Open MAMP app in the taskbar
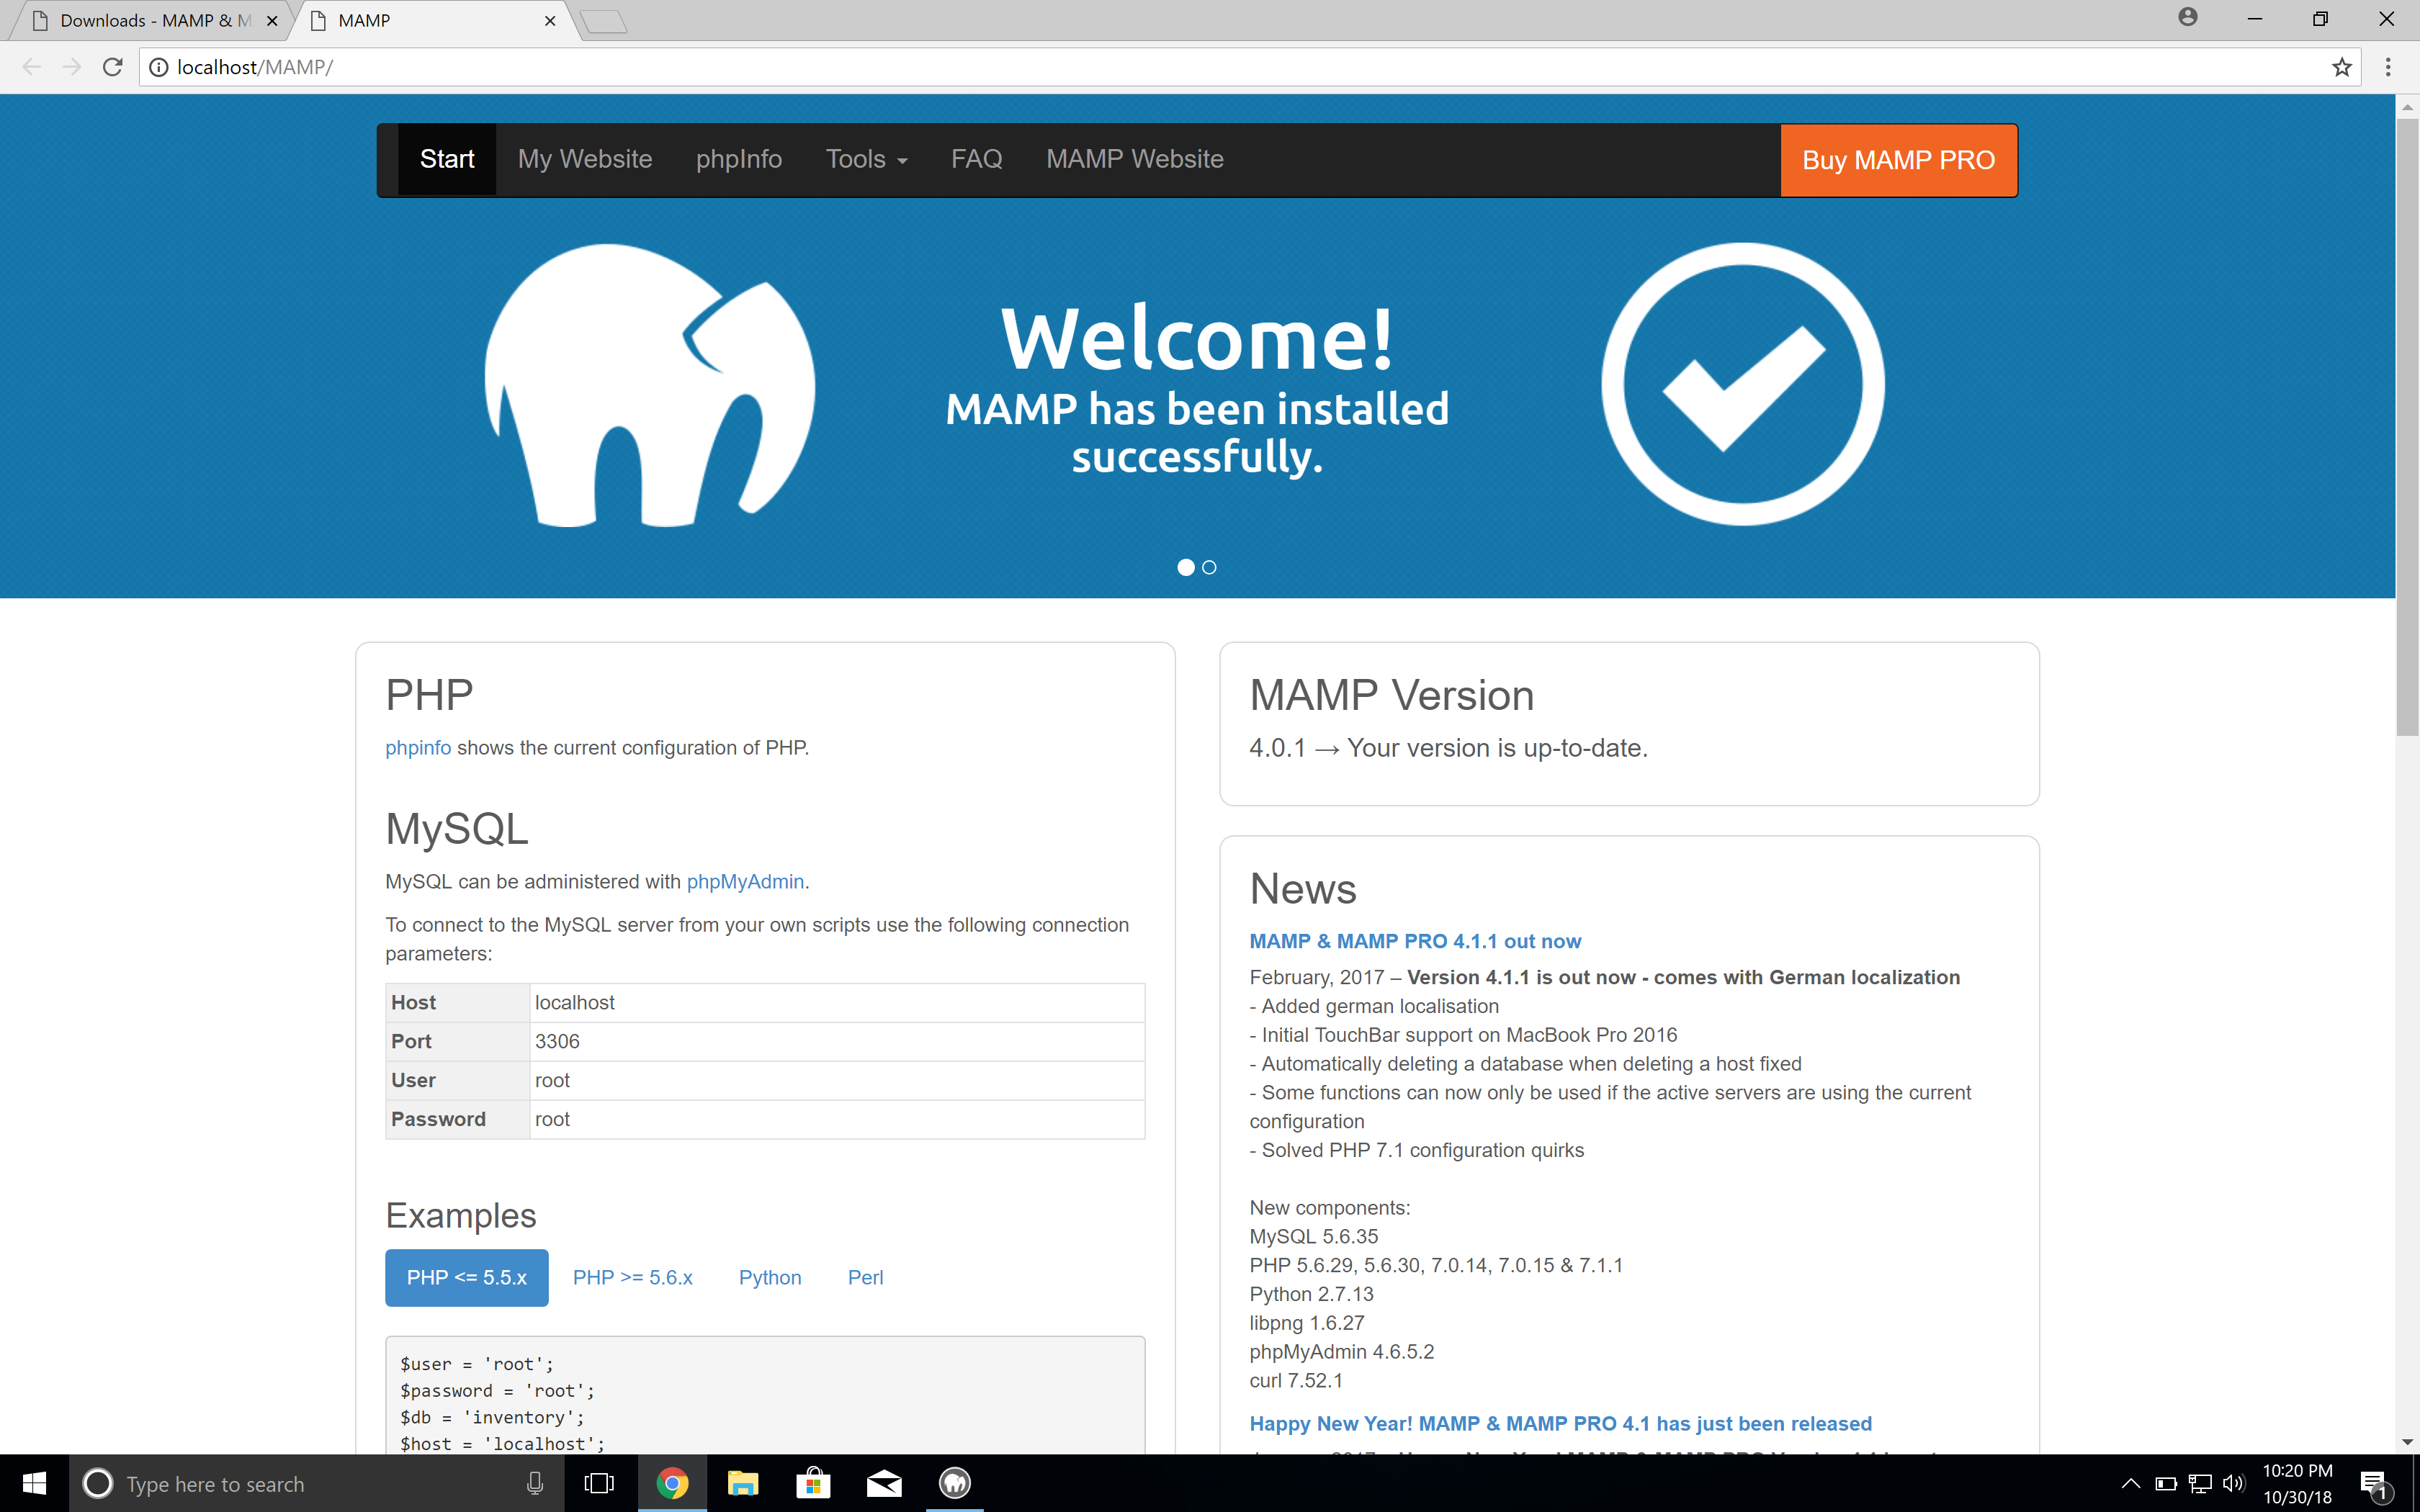This screenshot has width=2420, height=1512. [x=955, y=1483]
